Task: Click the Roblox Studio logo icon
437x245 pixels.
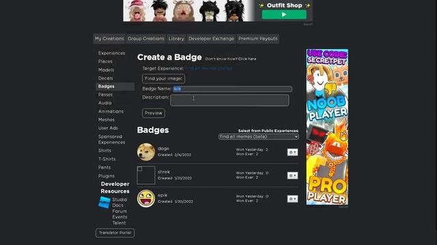Action: [x=104, y=202]
